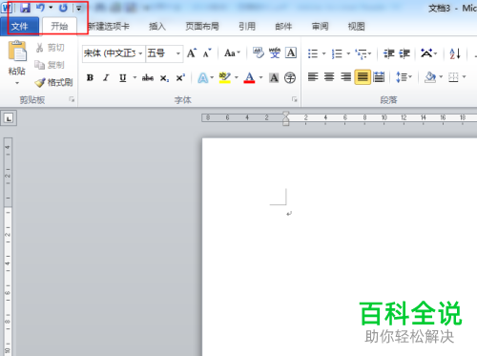Click the tab stop selector above the vertical ruler
The width and height of the screenshot is (477, 356).
point(9,118)
